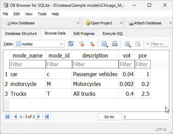Viewport: 173px width, 134px height.
Task: Select the 'car' cell
Action: coord(28,74)
